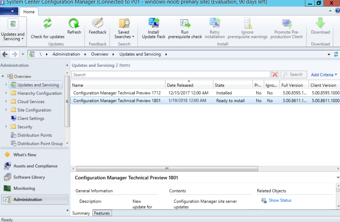The image size is (340, 222).
Task: Switch to the Features tab
Action: click(102, 213)
